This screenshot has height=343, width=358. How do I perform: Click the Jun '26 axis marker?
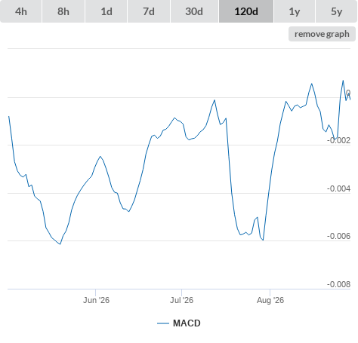pyautogui.click(x=96, y=300)
